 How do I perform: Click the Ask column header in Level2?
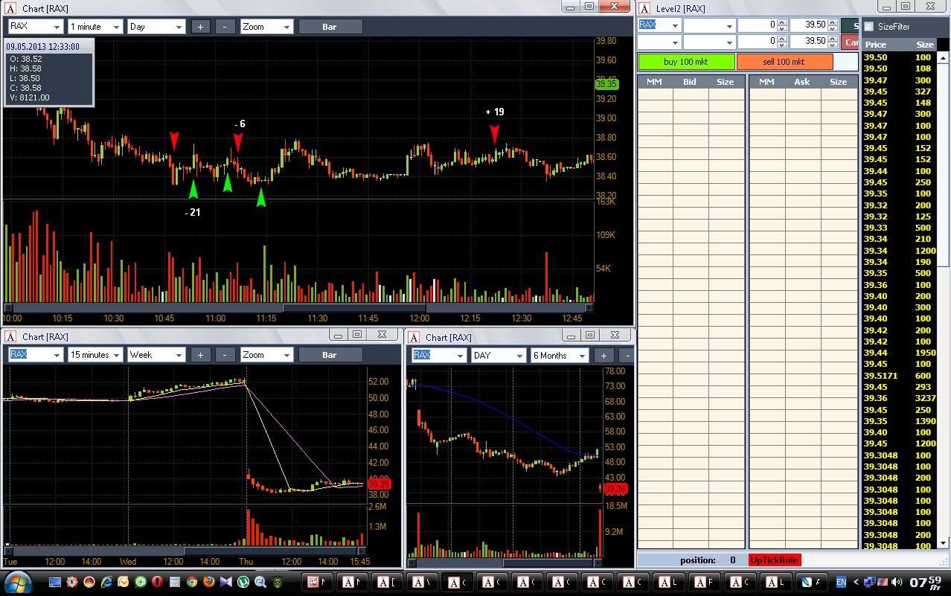point(801,82)
